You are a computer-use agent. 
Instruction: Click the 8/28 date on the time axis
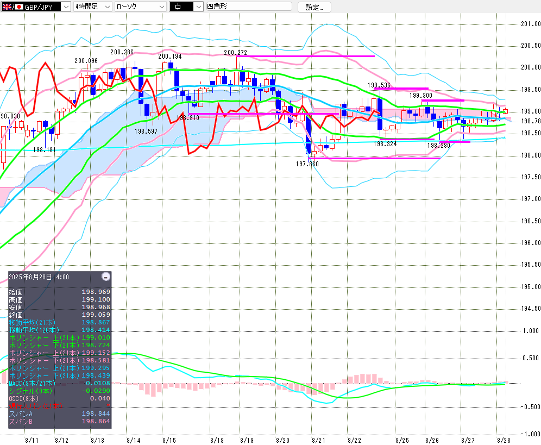tap(504, 441)
